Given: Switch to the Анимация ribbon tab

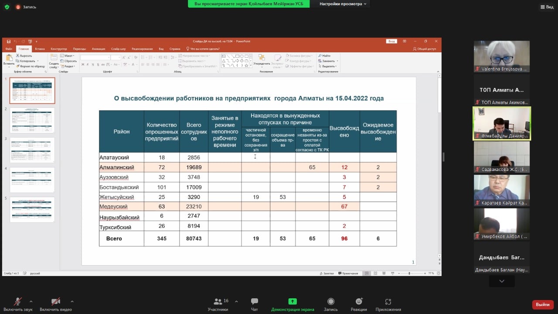Looking at the screenshot, I should point(99,49).
